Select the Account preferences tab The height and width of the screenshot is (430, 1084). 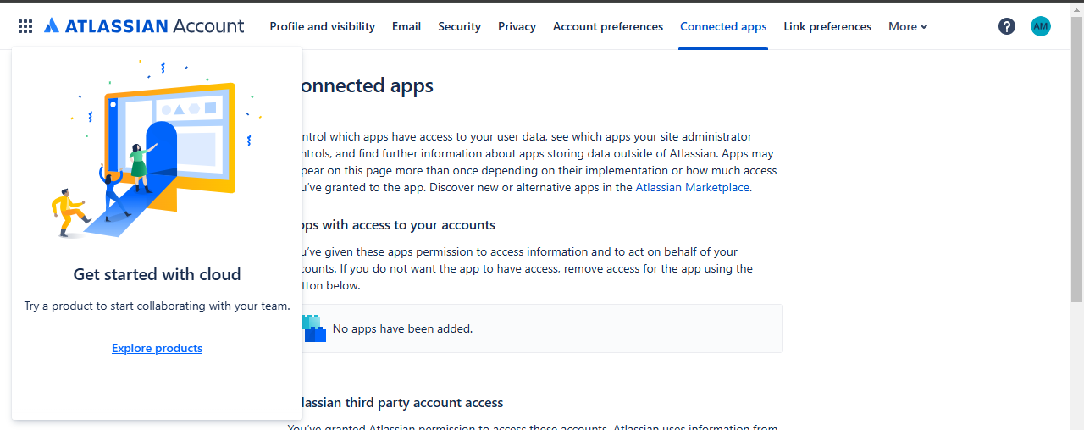tap(608, 26)
